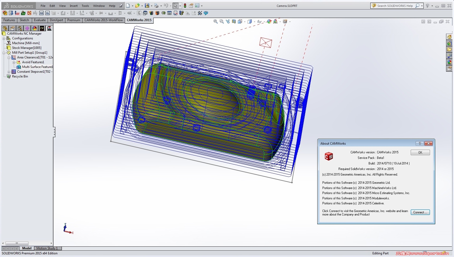This screenshot has width=454, height=257.
Task: Open the Select tool dropdown arrow
Action: pos(180,6)
